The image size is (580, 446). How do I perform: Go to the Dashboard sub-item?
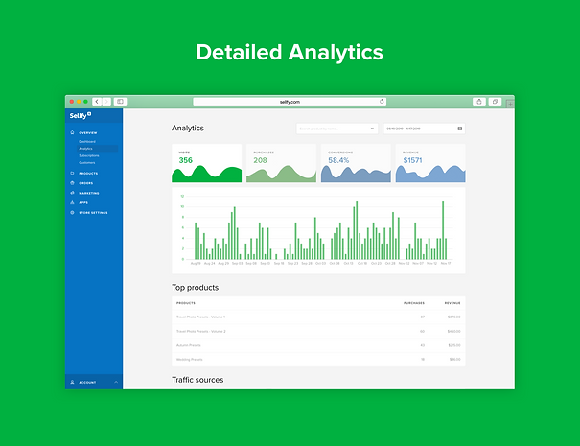tap(87, 141)
